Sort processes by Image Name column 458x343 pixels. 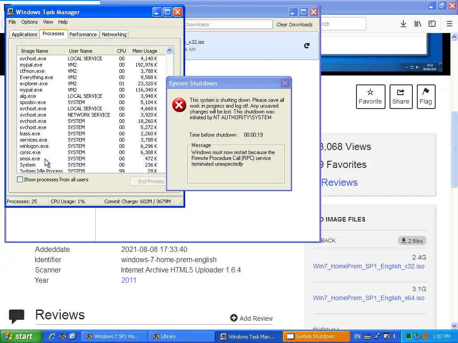click(x=41, y=51)
